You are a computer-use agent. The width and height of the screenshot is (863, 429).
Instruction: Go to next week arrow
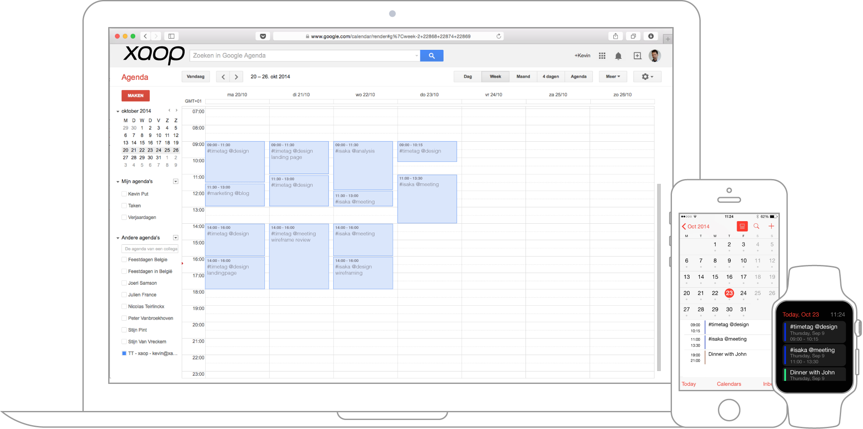pyautogui.click(x=236, y=77)
